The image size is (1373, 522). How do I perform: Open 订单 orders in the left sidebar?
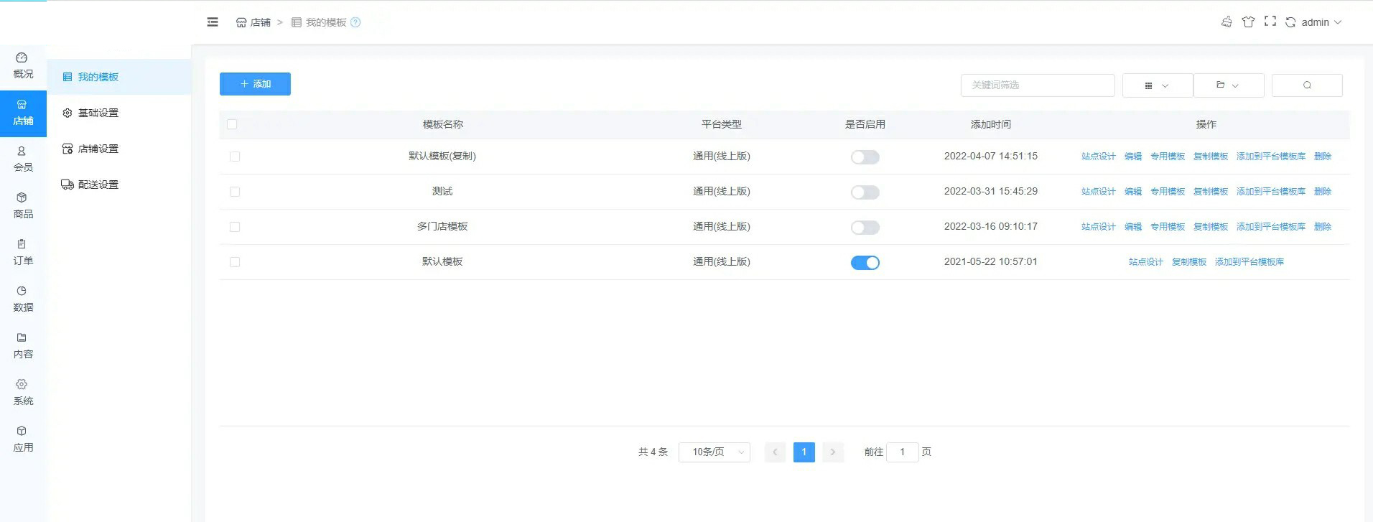pos(23,253)
